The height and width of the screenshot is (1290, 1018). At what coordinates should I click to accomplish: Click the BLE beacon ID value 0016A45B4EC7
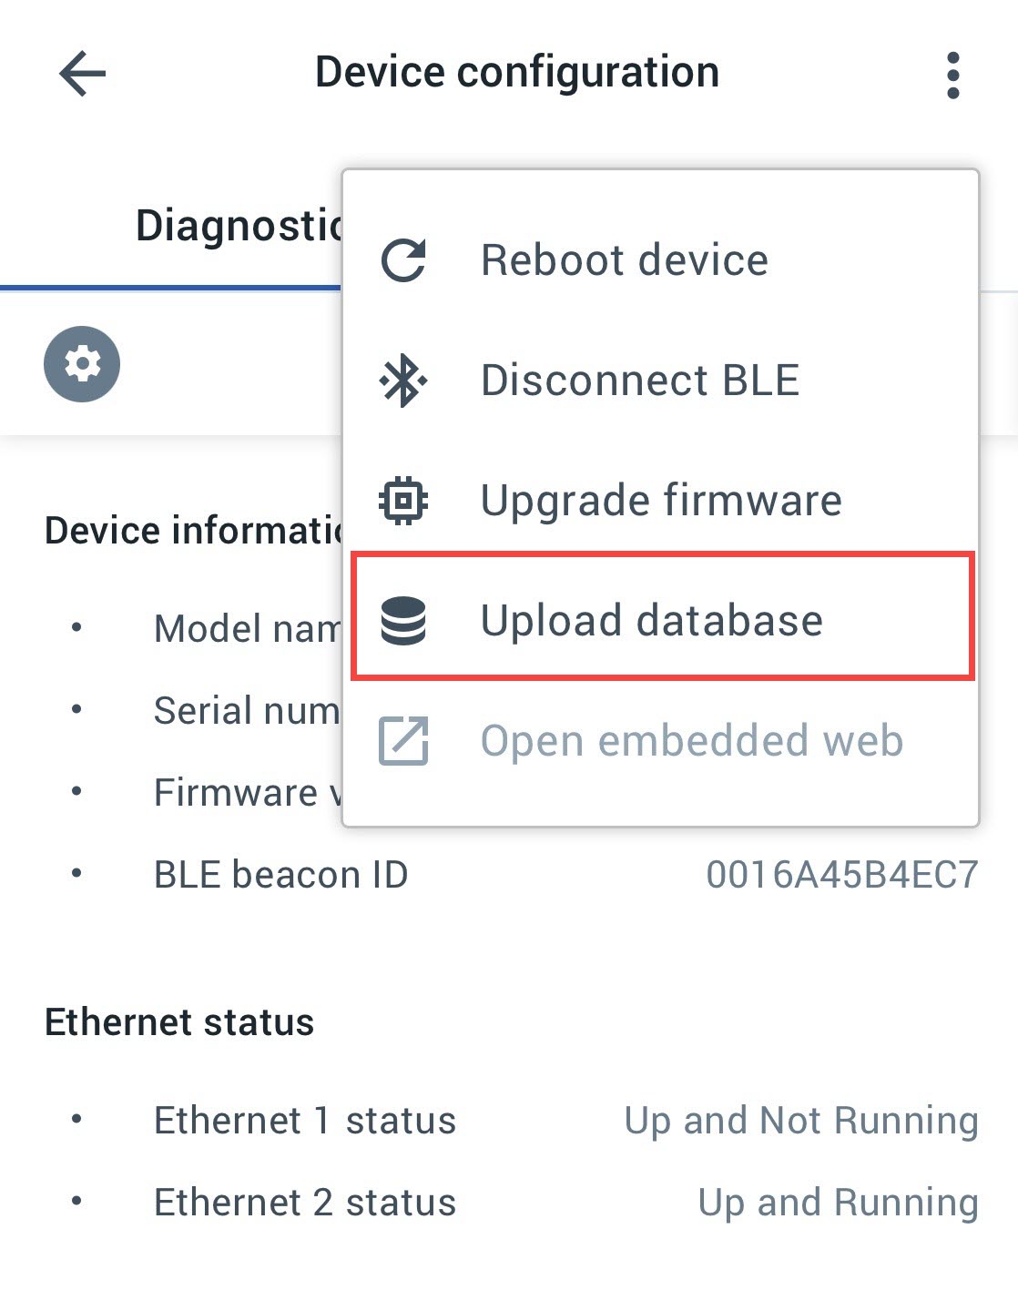(842, 874)
